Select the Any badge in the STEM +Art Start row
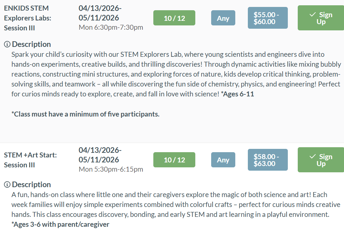The image size is (344, 237). [x=223, y=160]
